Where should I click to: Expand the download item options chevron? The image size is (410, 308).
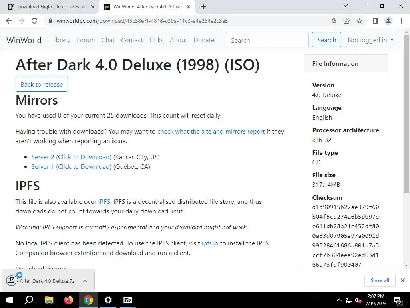pos(85,281)
